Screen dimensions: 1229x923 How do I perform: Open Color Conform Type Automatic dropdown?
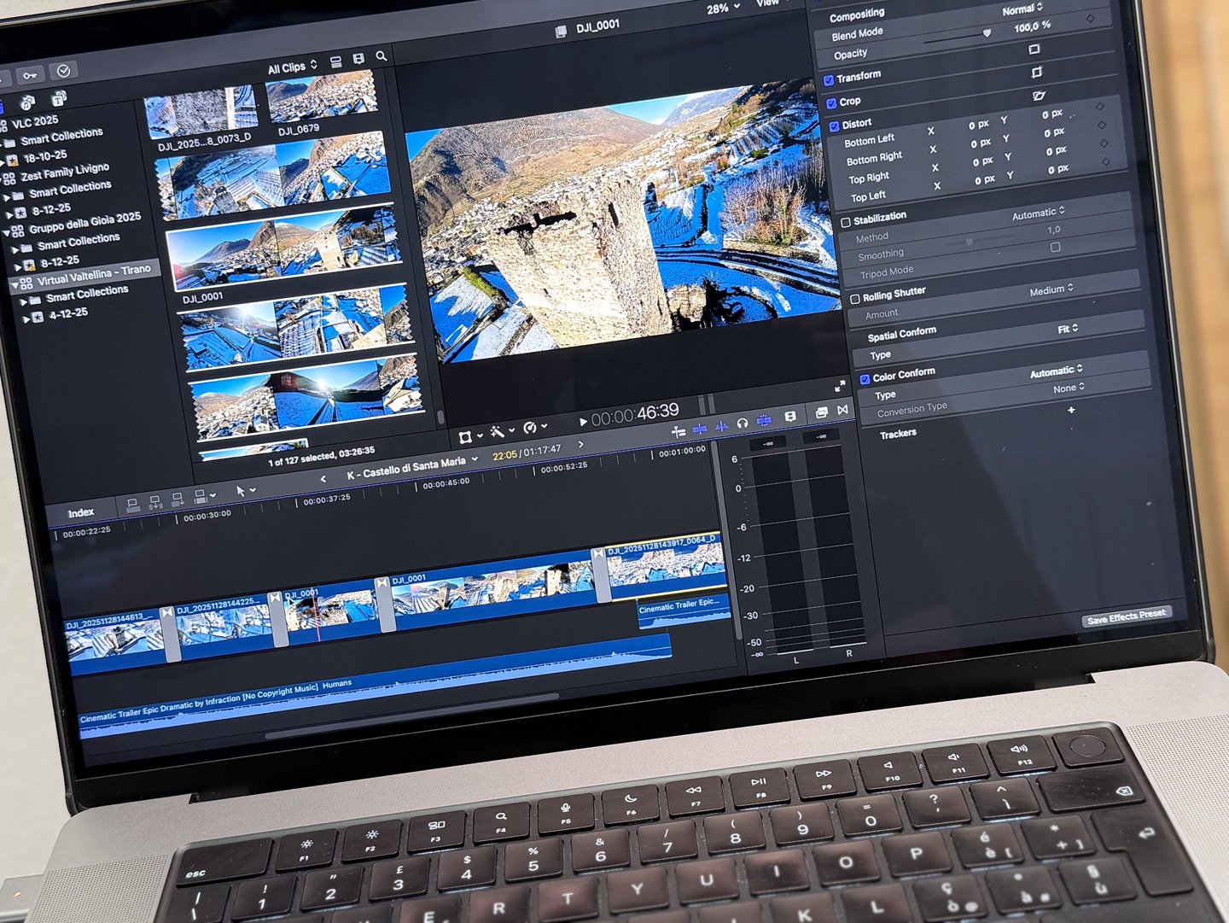pyautogui.click(x=1057, y=371)
